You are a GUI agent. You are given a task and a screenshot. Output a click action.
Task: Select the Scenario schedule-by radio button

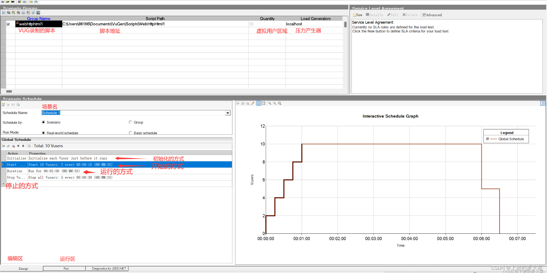[x=43, y=122]
